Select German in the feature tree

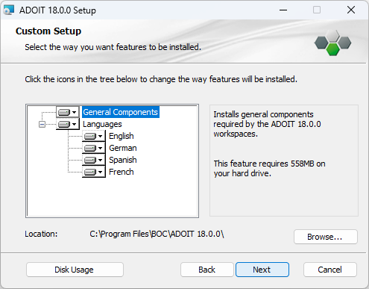(x=123, y=148)
